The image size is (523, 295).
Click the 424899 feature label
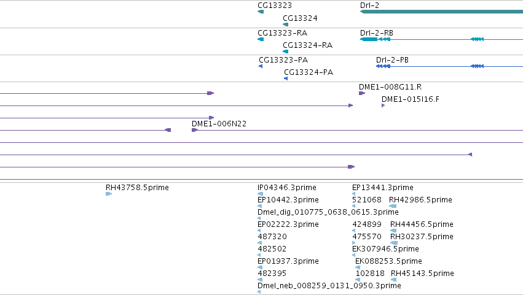[367, 224]
